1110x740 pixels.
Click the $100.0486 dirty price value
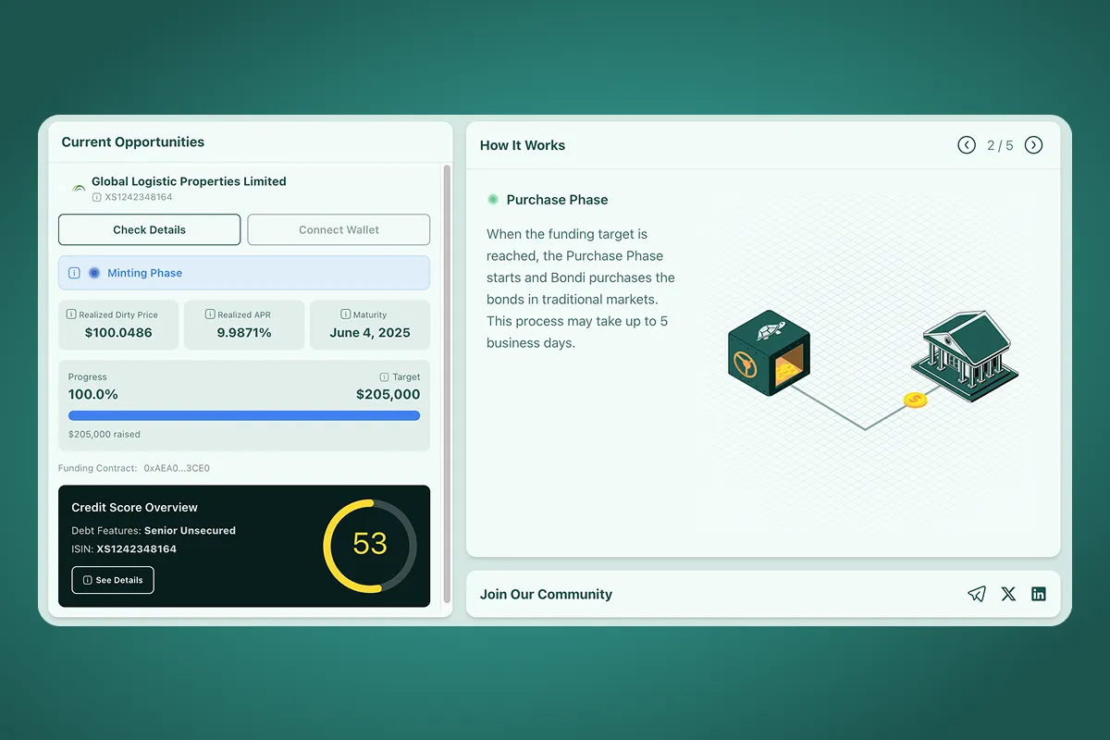(x=118, y=333)
